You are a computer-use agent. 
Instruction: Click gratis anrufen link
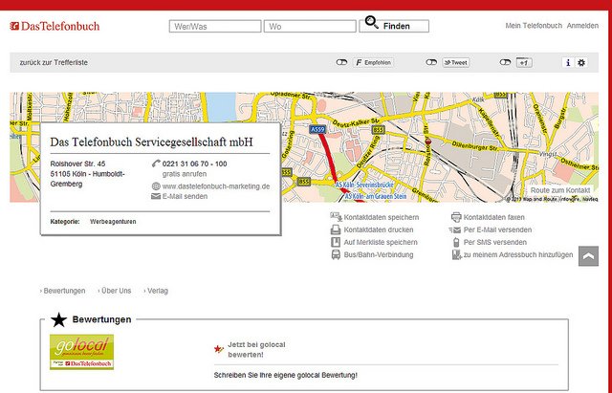pyautogui.click(x=185, y=174)
